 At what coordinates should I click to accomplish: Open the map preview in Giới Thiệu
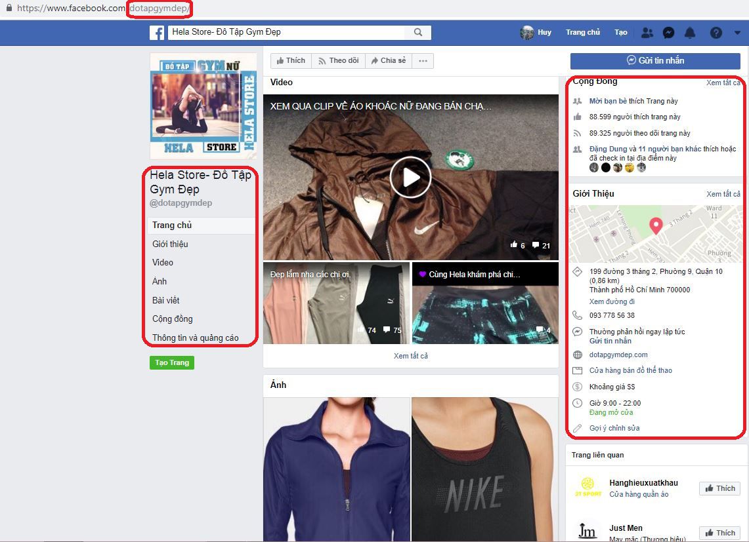(x=655, y=234)
